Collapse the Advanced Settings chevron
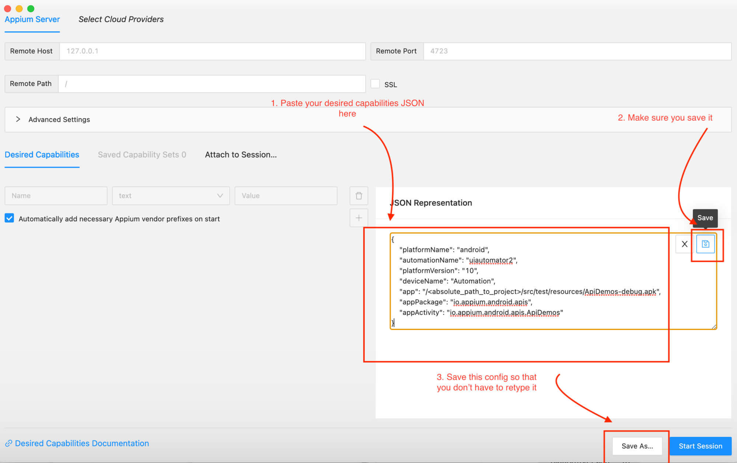 18,119
